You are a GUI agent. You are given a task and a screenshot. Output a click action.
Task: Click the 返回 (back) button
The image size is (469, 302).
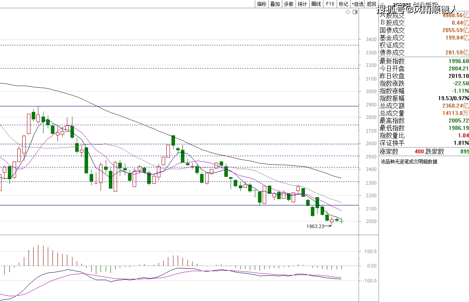371,4
